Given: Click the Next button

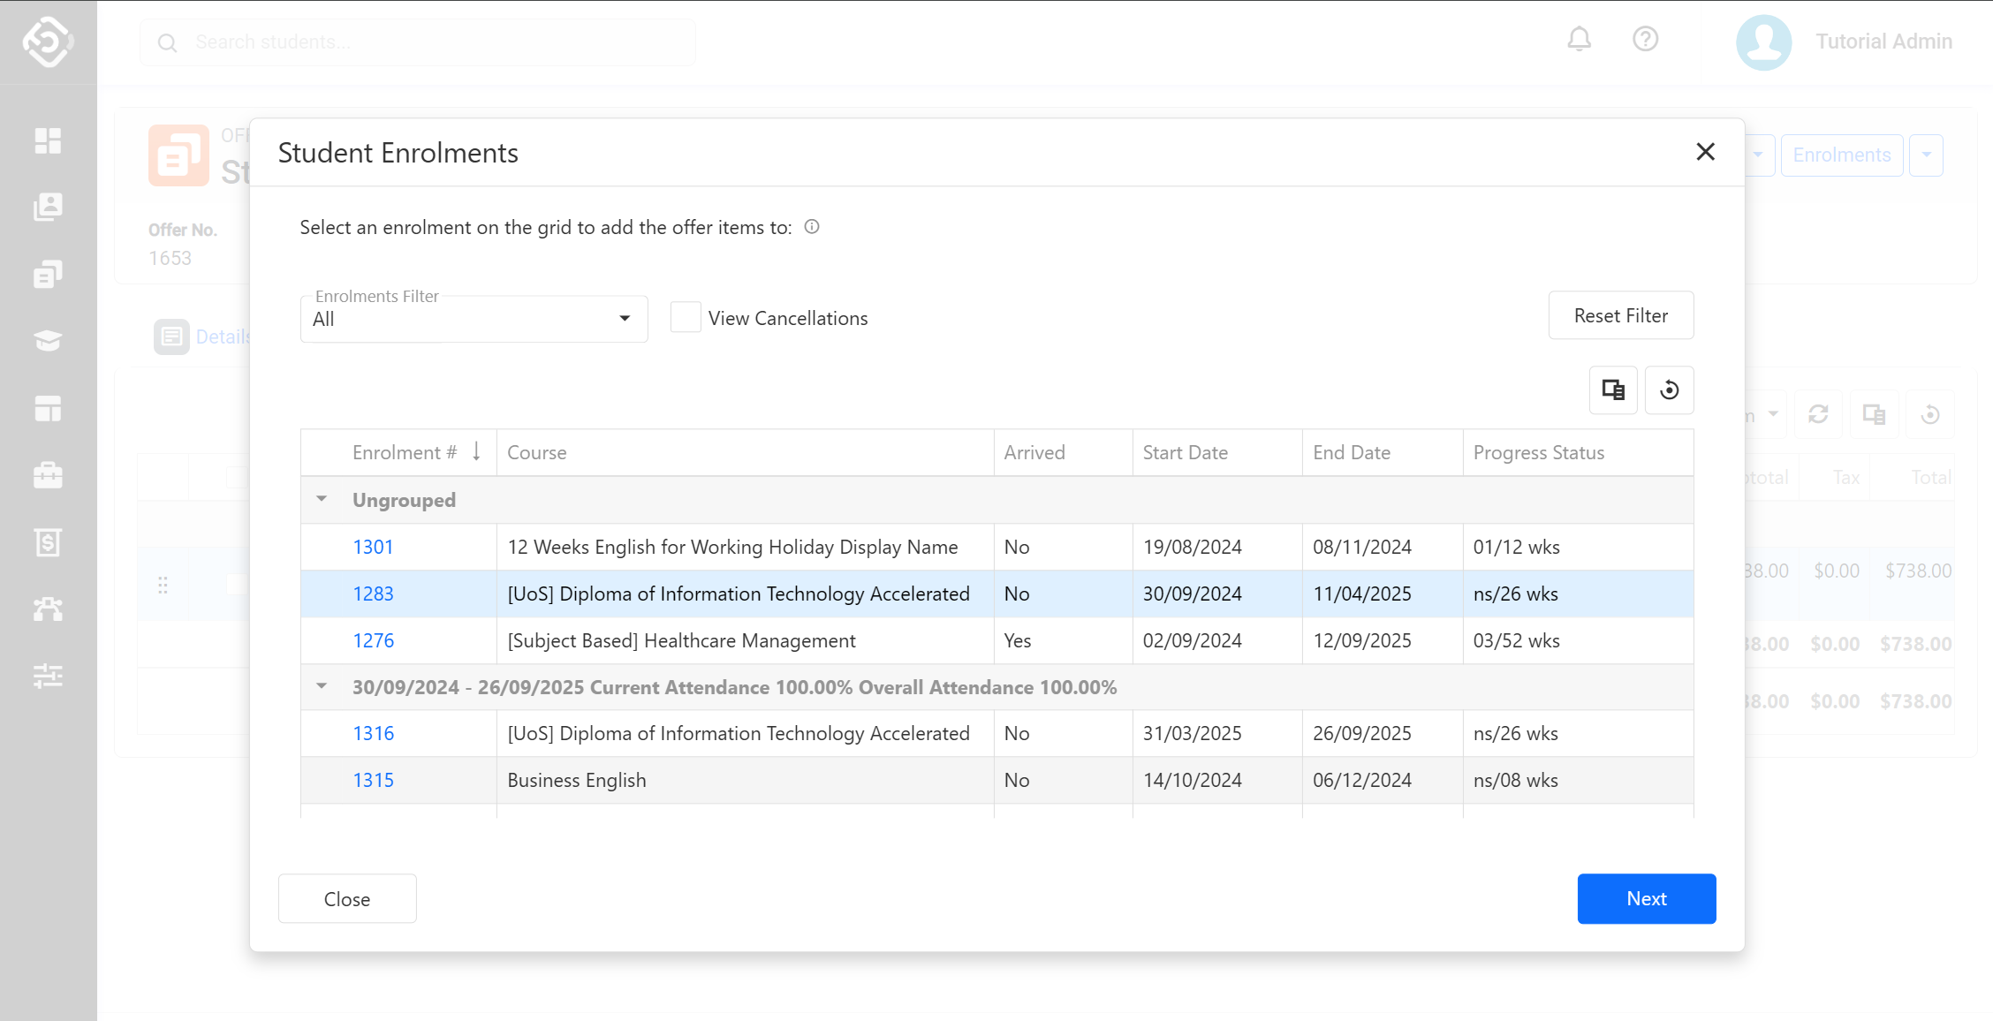Looking at the screenshot, I should 1646,898.
